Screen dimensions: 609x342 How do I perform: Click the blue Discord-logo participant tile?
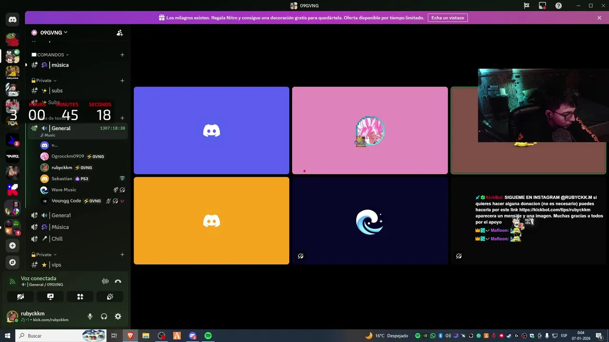coord(211,131)
